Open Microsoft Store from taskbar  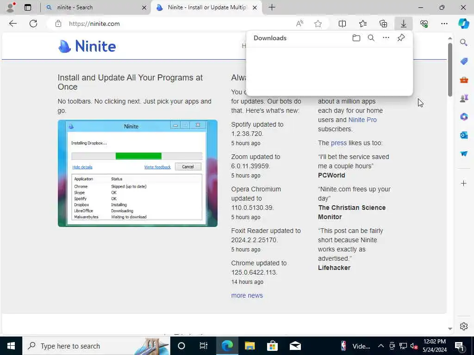point(272,346)
